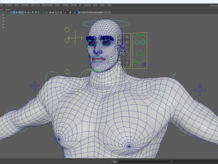Screen dimensions: 218x164
Task: Select the topmost yellow circle control near head
Action: point(67,30)
